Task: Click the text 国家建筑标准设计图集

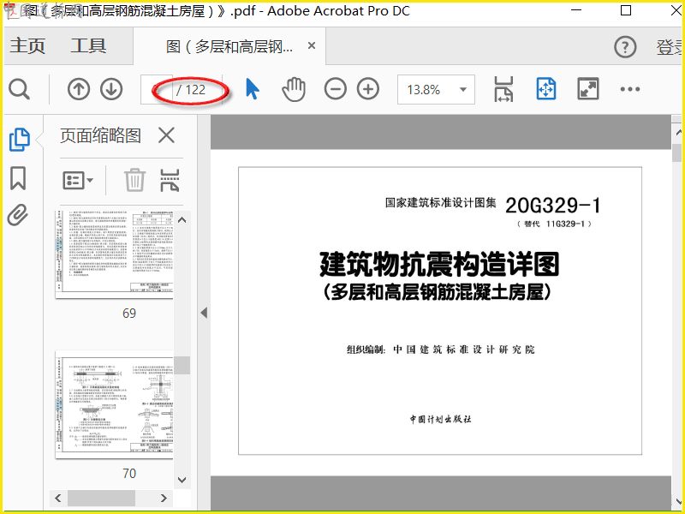Action: (441, 203)
